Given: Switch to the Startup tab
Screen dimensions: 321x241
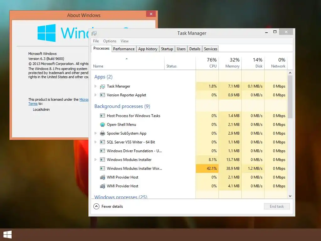Looking at the screenshot, I should coord(167,49).
